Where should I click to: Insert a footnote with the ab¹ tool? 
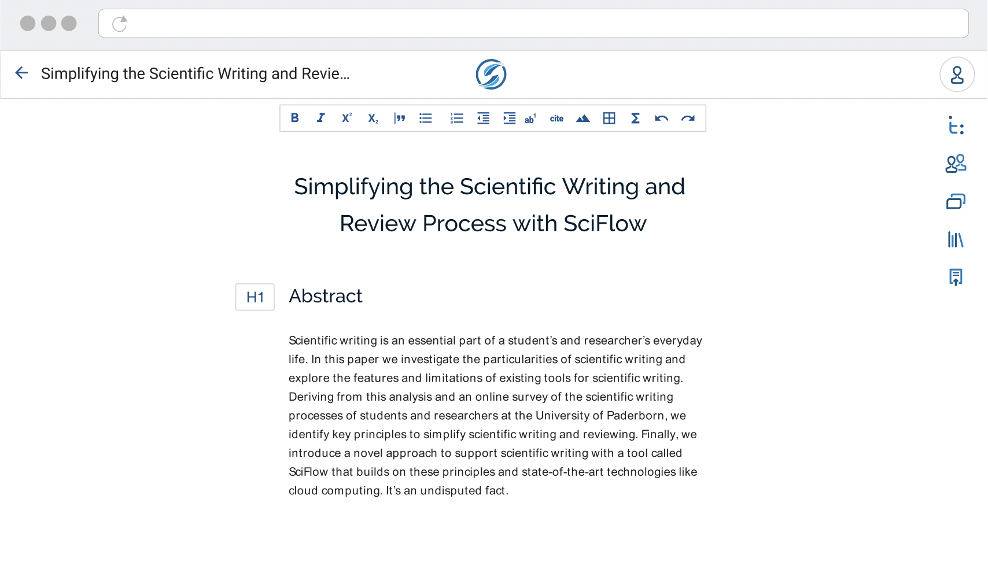click(530, 118)
